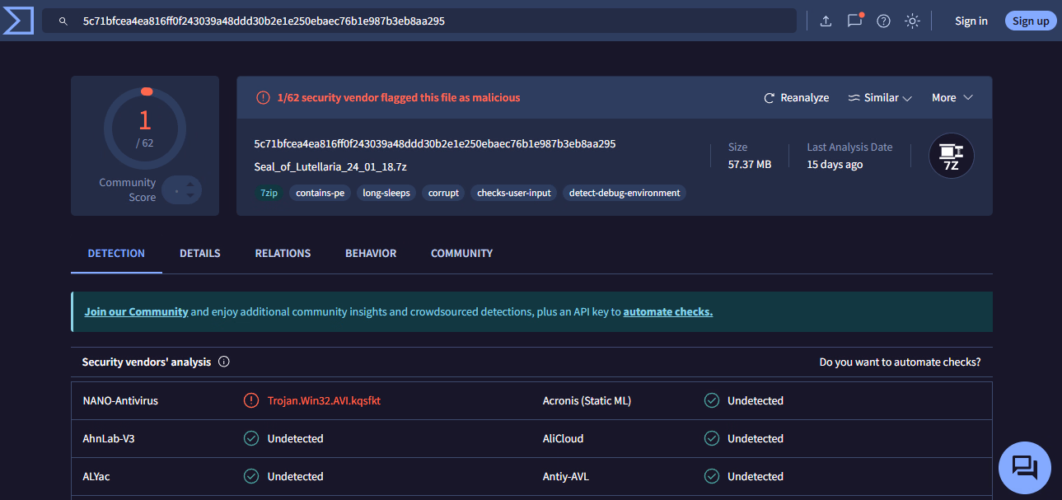Open the notifications speech bubble icon
Image resolution: width=1062 pixels, height=500 pixels.
(x=854, y=21)
